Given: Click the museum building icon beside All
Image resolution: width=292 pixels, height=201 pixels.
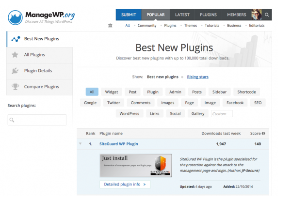Looking at the screenshot, I should tap(110, 25).
